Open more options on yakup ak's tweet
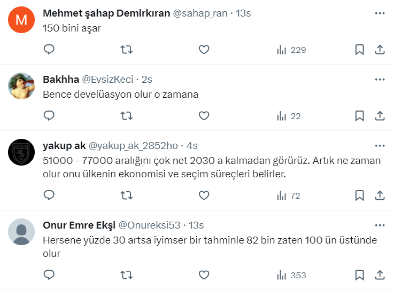This screenshot has height=290, width=394. (380, 145)
